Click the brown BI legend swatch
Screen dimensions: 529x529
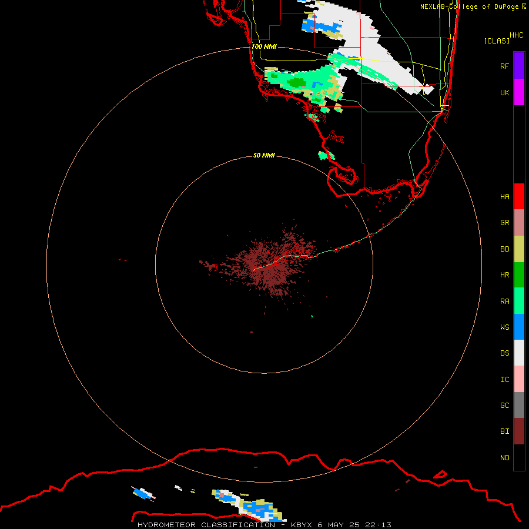[519, 431]
